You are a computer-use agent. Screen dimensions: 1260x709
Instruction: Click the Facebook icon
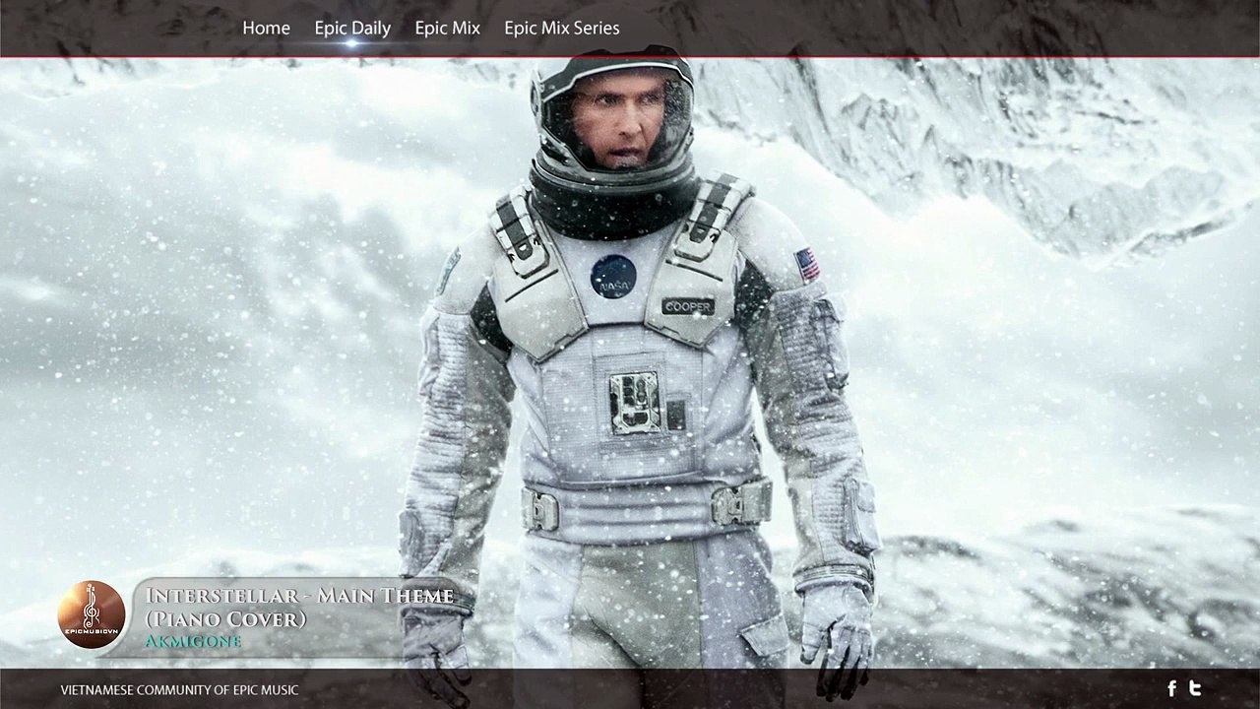tap(1171, 689)
